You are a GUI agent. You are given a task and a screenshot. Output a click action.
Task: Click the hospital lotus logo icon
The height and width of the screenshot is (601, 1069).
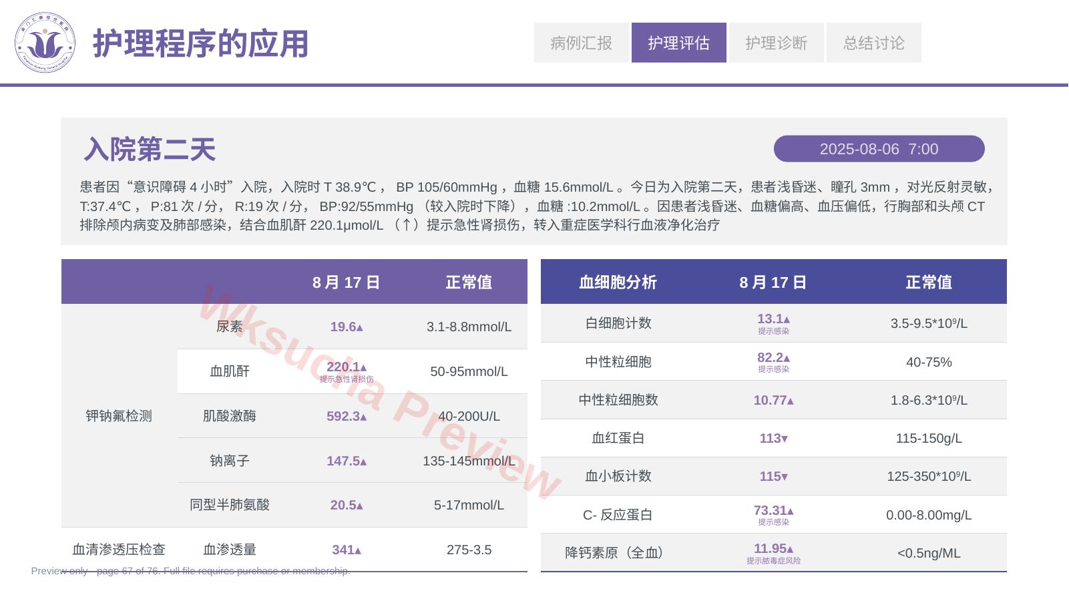pyautogui.click(x=45, y=43)
